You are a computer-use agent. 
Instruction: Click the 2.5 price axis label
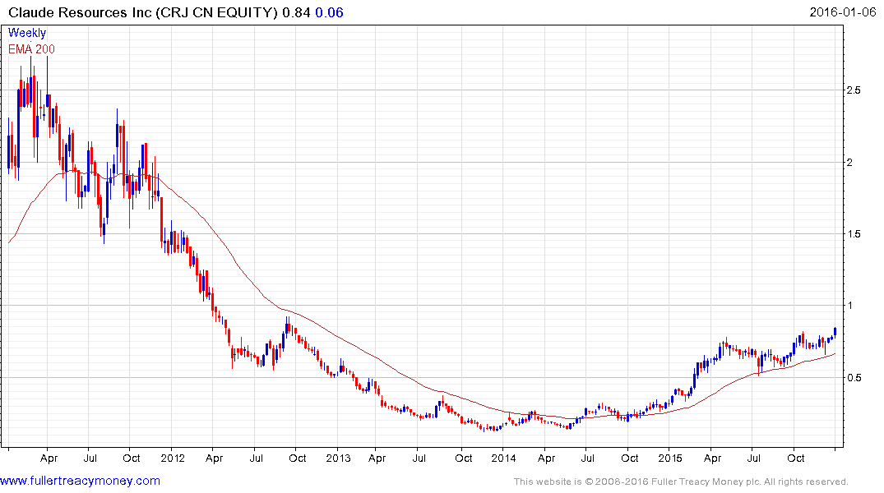[854, 90]
